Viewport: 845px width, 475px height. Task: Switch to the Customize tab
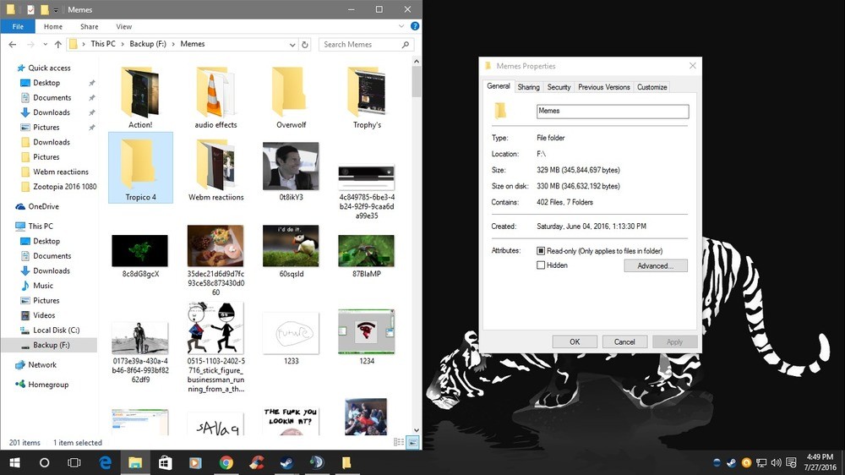click(652, 87)
